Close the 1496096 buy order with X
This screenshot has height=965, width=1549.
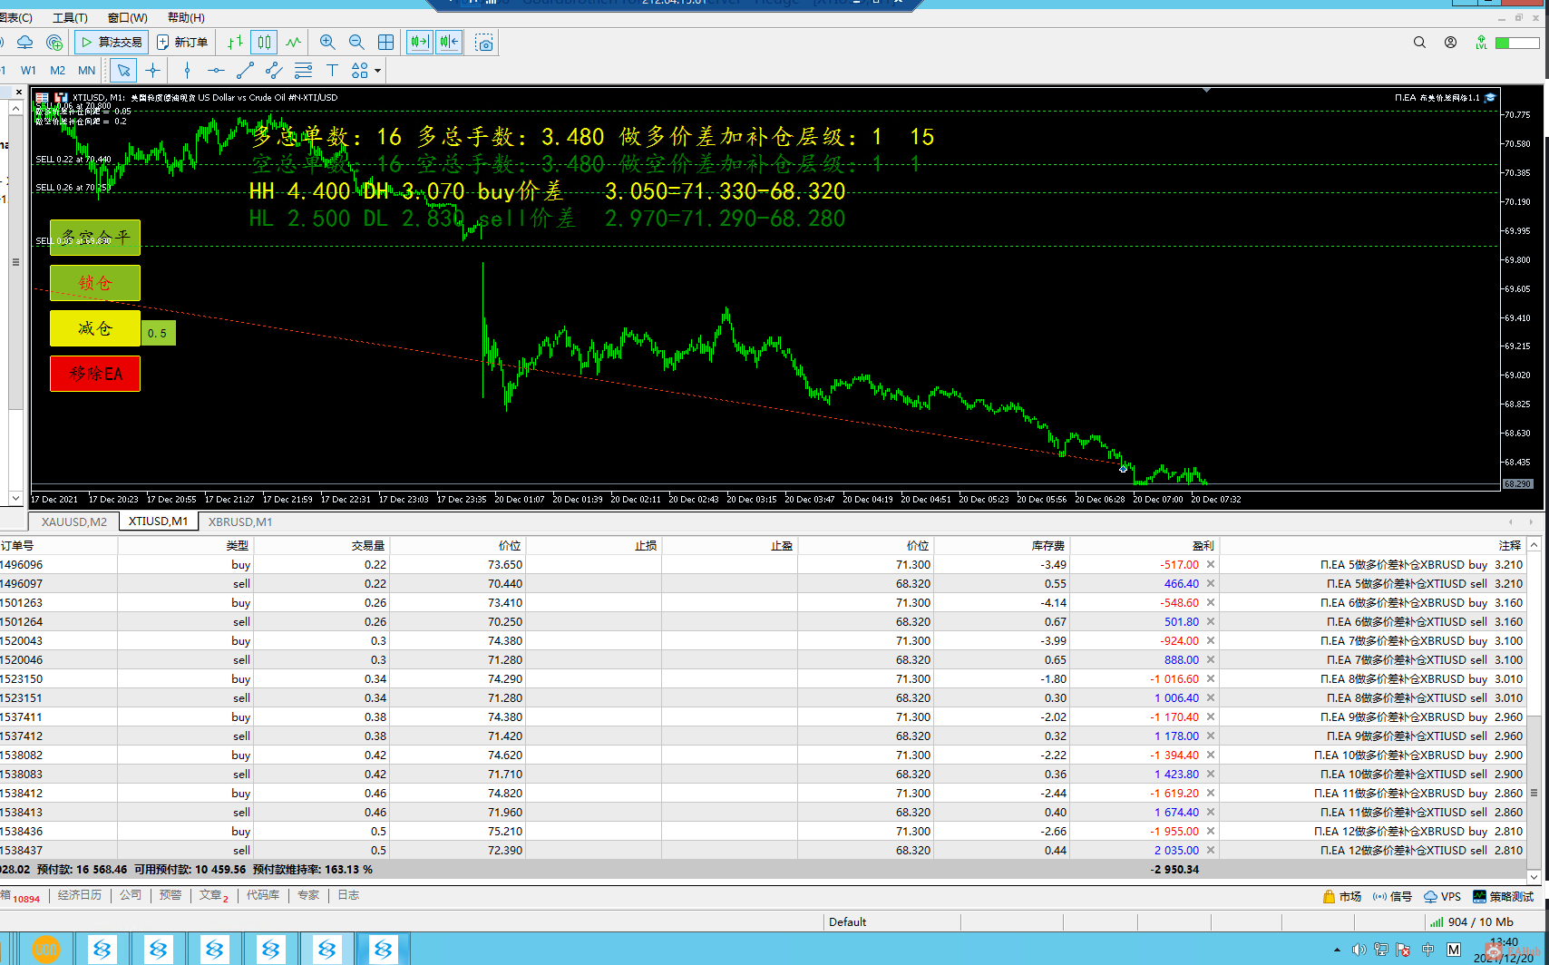coord(1211,564)
